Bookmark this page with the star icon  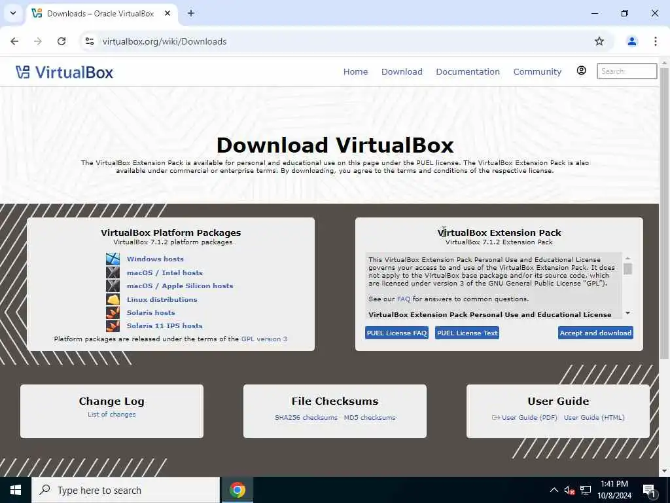[x=599, y=41]
